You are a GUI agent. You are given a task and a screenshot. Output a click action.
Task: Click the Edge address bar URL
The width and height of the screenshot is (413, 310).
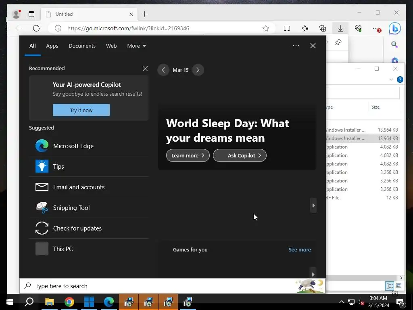pos(128,28)
